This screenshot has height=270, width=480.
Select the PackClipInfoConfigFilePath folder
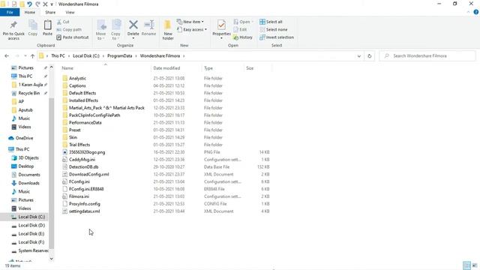94,115
